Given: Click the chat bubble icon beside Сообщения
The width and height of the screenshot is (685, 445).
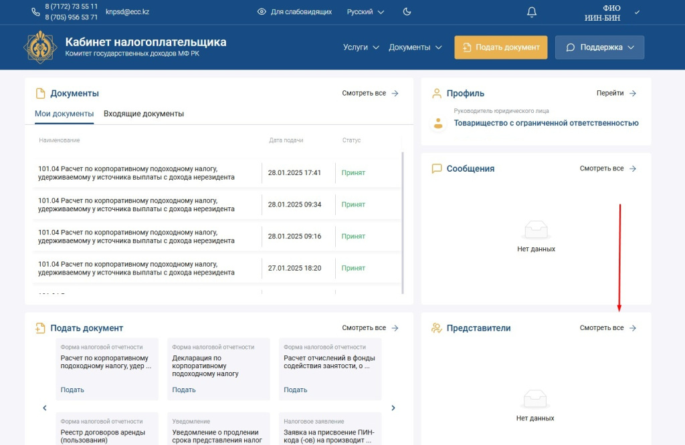Looking at the screenshot, I should [x=438, y=168].
